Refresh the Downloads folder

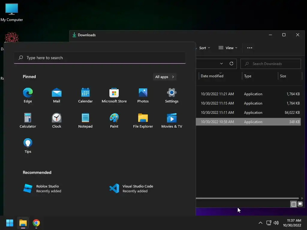tap(231, 63)
